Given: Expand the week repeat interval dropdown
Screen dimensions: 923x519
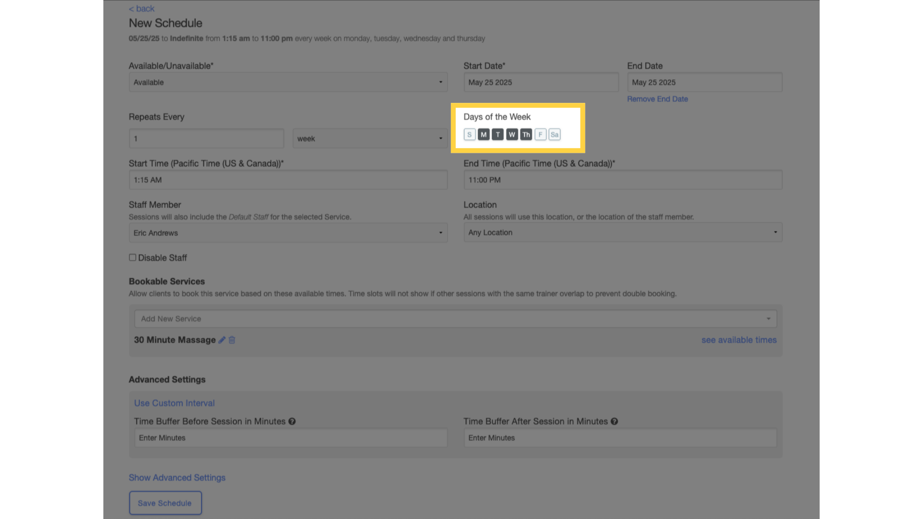Looking at the screenshot, I should point(370,138).
